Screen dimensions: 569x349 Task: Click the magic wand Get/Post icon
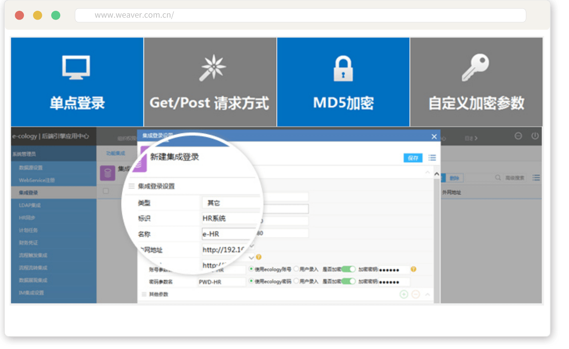point(212,67)
